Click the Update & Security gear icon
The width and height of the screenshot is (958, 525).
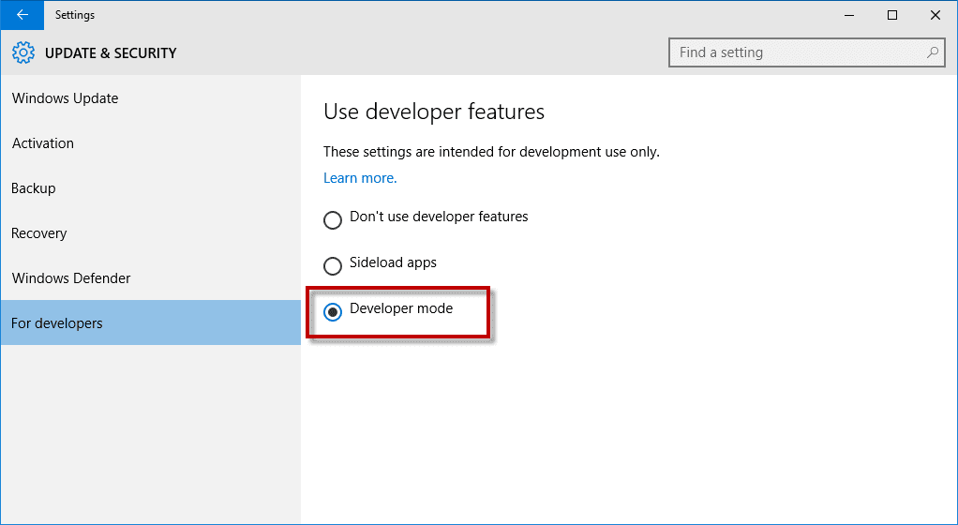tap(24, 53)
